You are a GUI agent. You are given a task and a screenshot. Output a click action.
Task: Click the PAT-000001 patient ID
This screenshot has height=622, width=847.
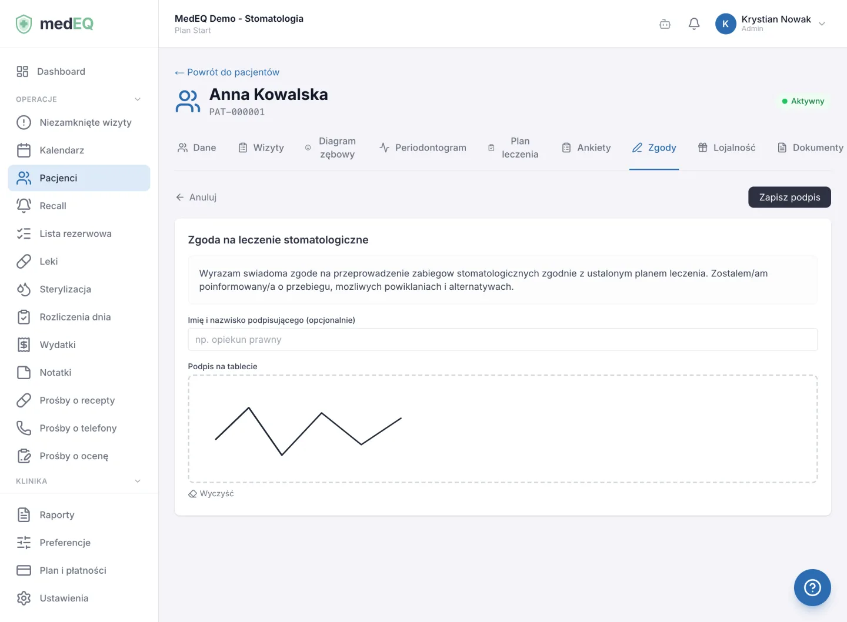point(237,112)
